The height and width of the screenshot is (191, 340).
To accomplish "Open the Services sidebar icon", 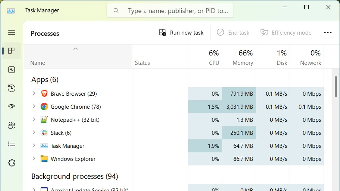I will coord(12,163).
